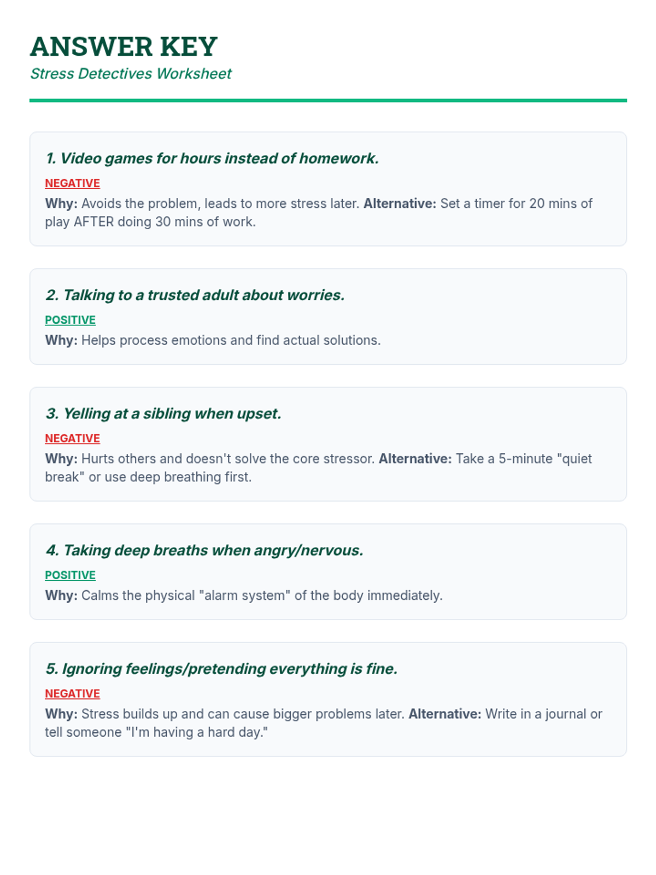Click the NEGATIVE label under the yelling item
656x875 pixels.
[72, 439]
